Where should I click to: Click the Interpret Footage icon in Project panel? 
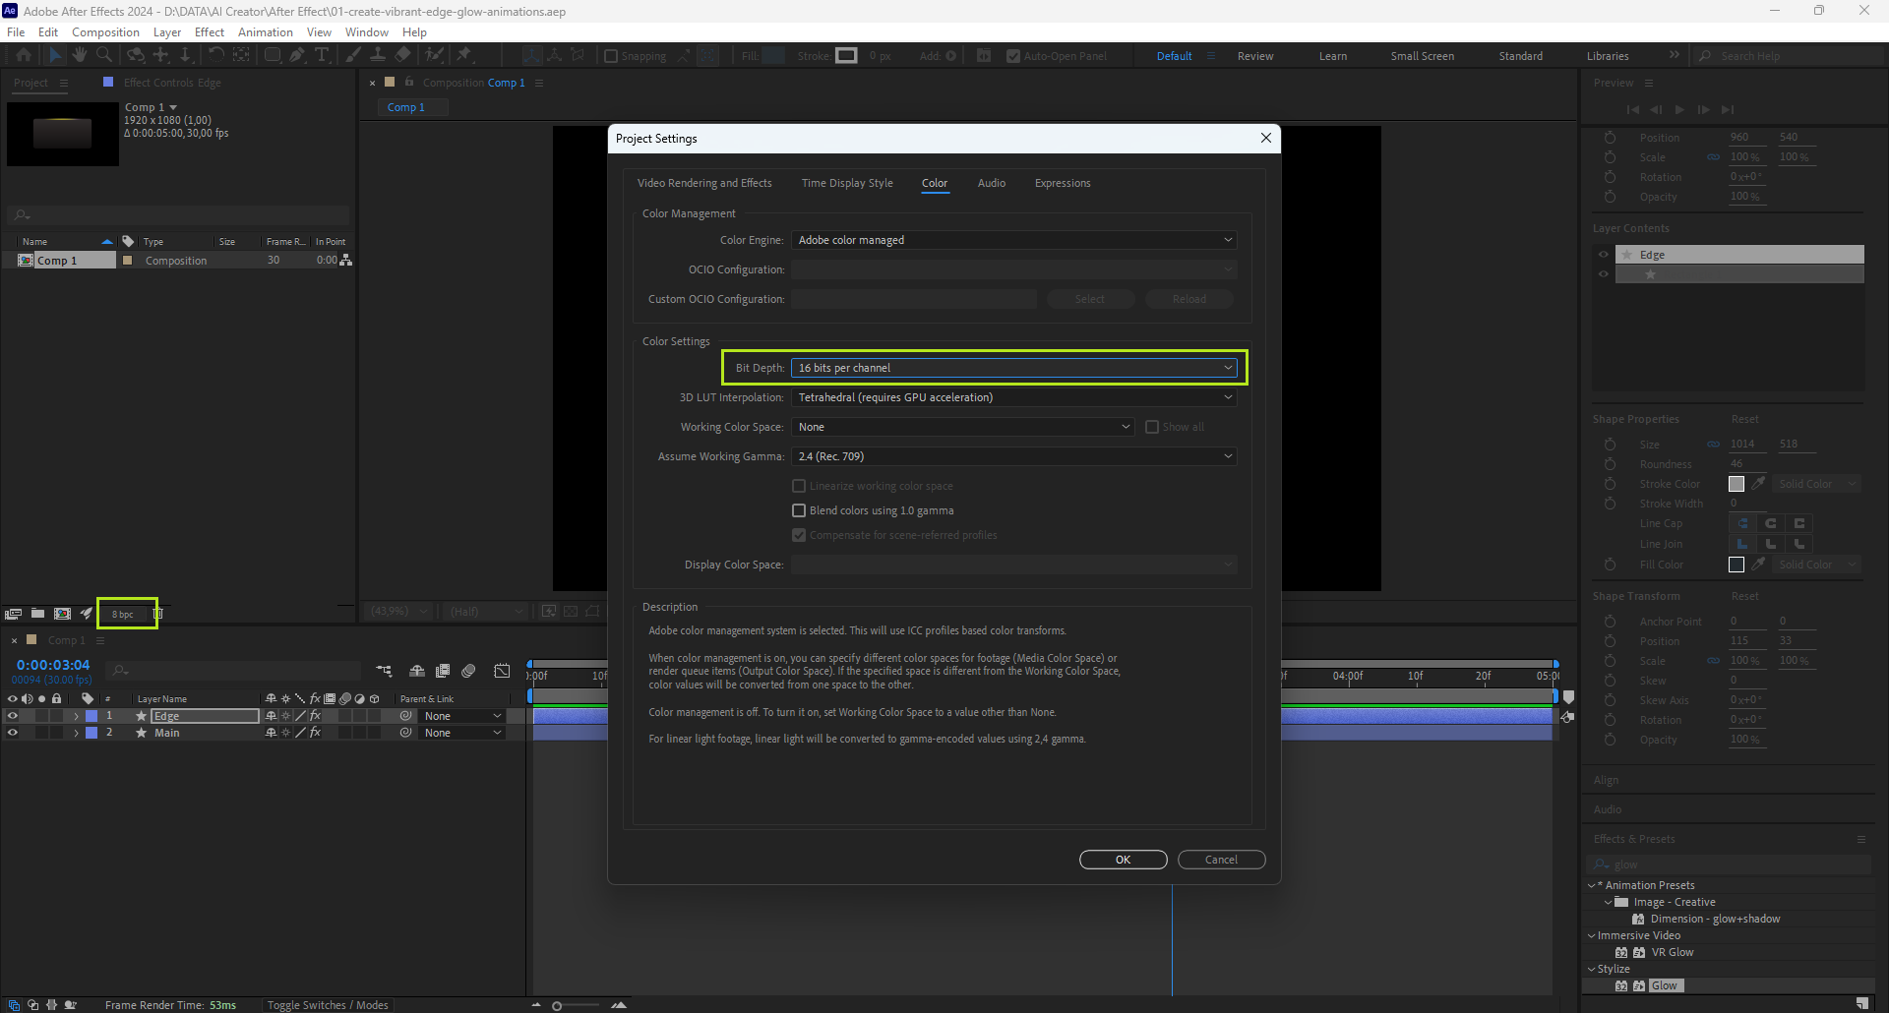coord(14,614)
